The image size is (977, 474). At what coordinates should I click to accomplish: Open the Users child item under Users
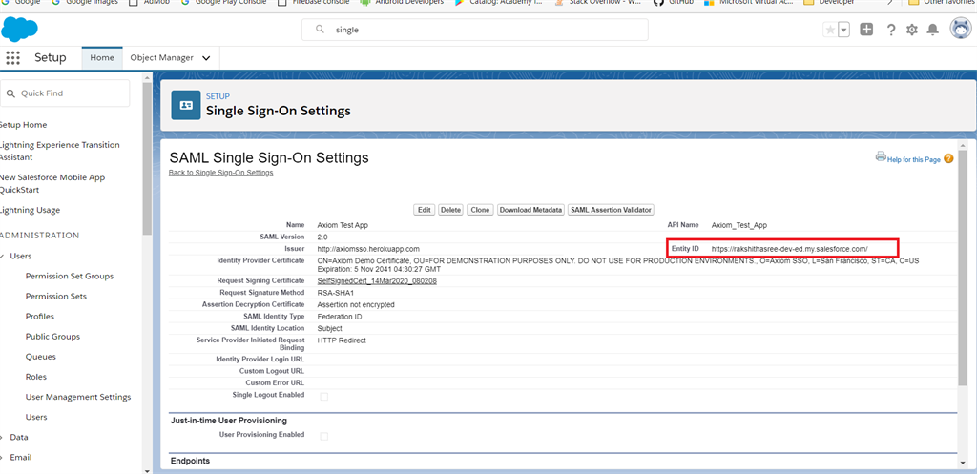click(x=36, y=417)
